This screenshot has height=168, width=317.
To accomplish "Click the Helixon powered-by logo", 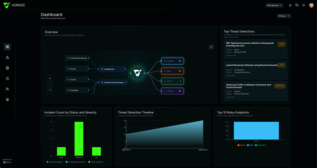I will click(7, 162).
